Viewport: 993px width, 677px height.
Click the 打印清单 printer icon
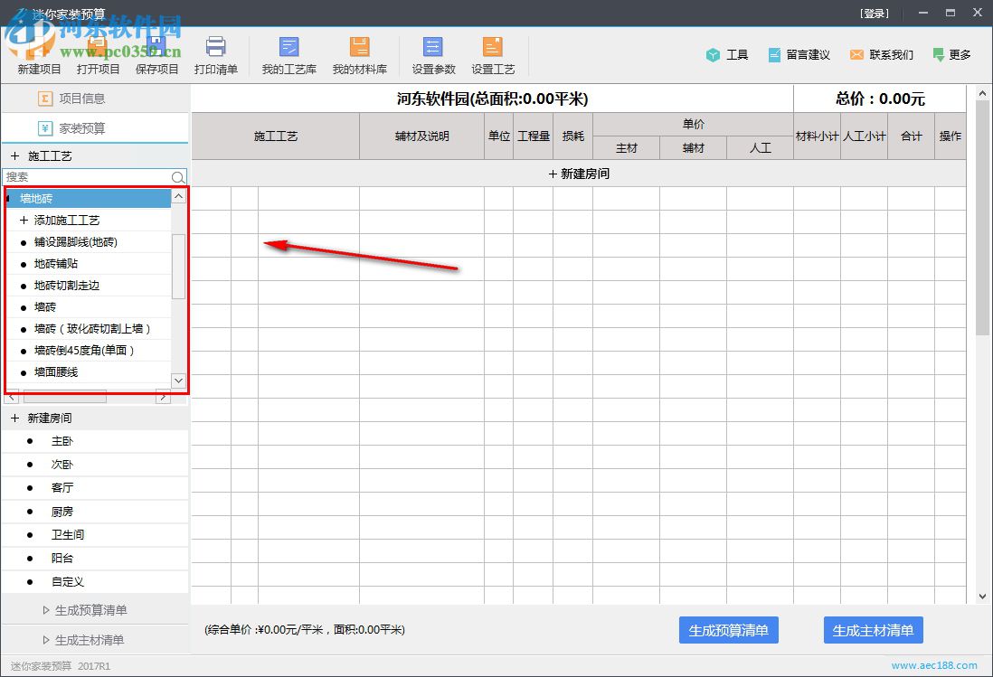[x=216, y=54]
